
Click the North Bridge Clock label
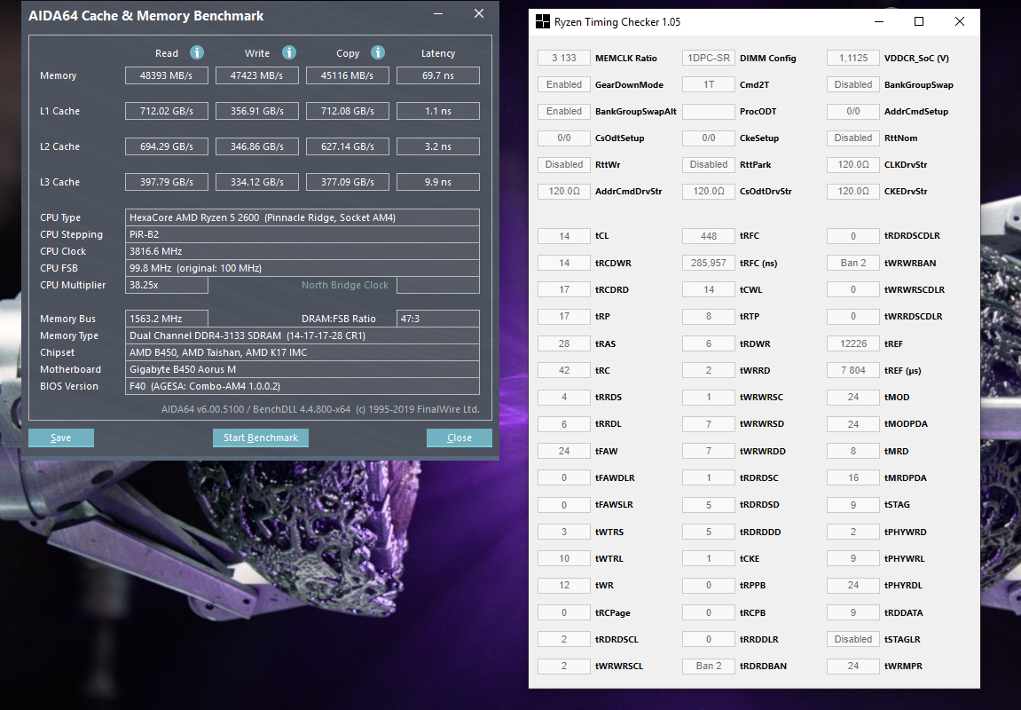pos(344,285)
